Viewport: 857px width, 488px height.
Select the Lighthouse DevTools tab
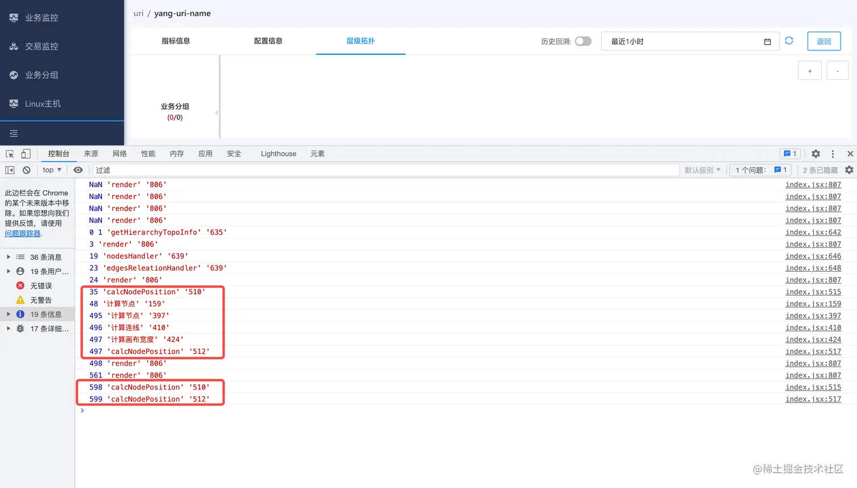[278, 154]
